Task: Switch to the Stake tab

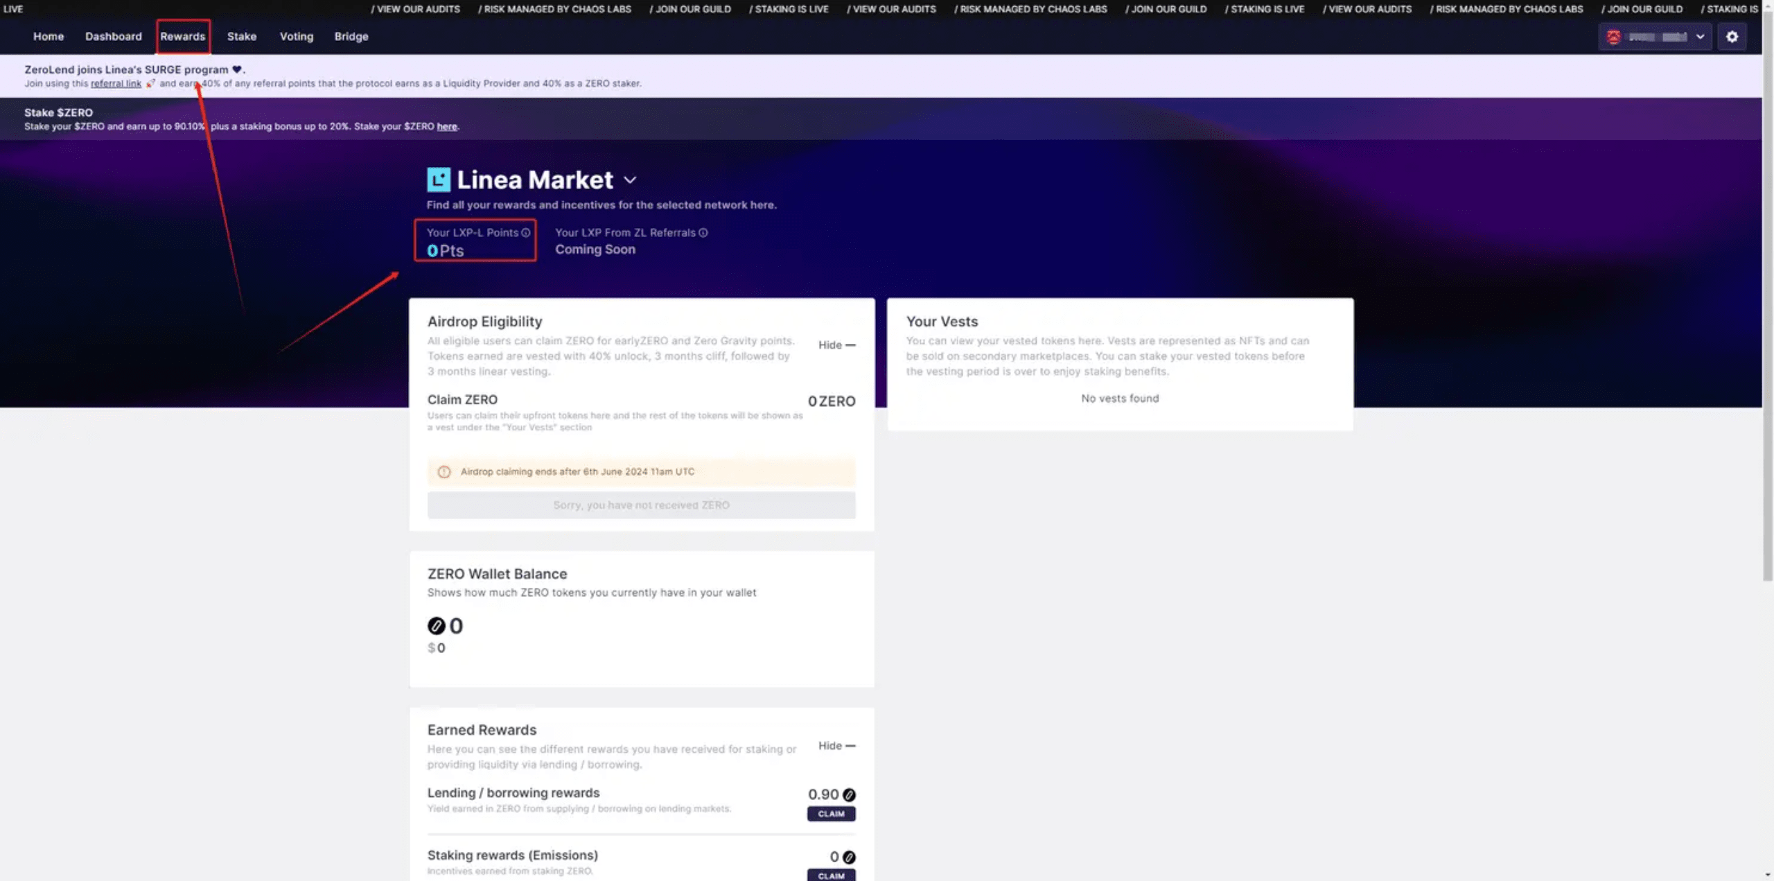Action: click(242, 37)
